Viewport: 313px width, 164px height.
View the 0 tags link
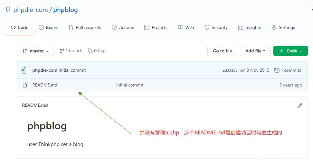(97, 50)
